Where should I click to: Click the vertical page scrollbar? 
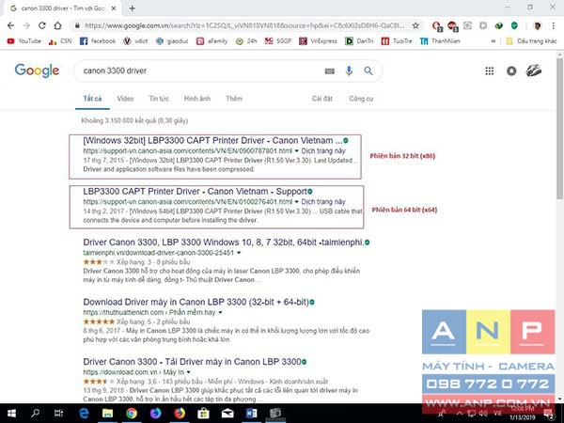560,128
